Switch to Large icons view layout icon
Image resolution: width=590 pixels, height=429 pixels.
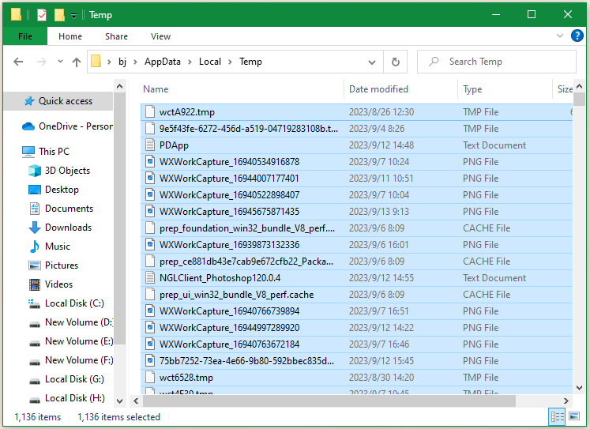(x=574, y=416)
